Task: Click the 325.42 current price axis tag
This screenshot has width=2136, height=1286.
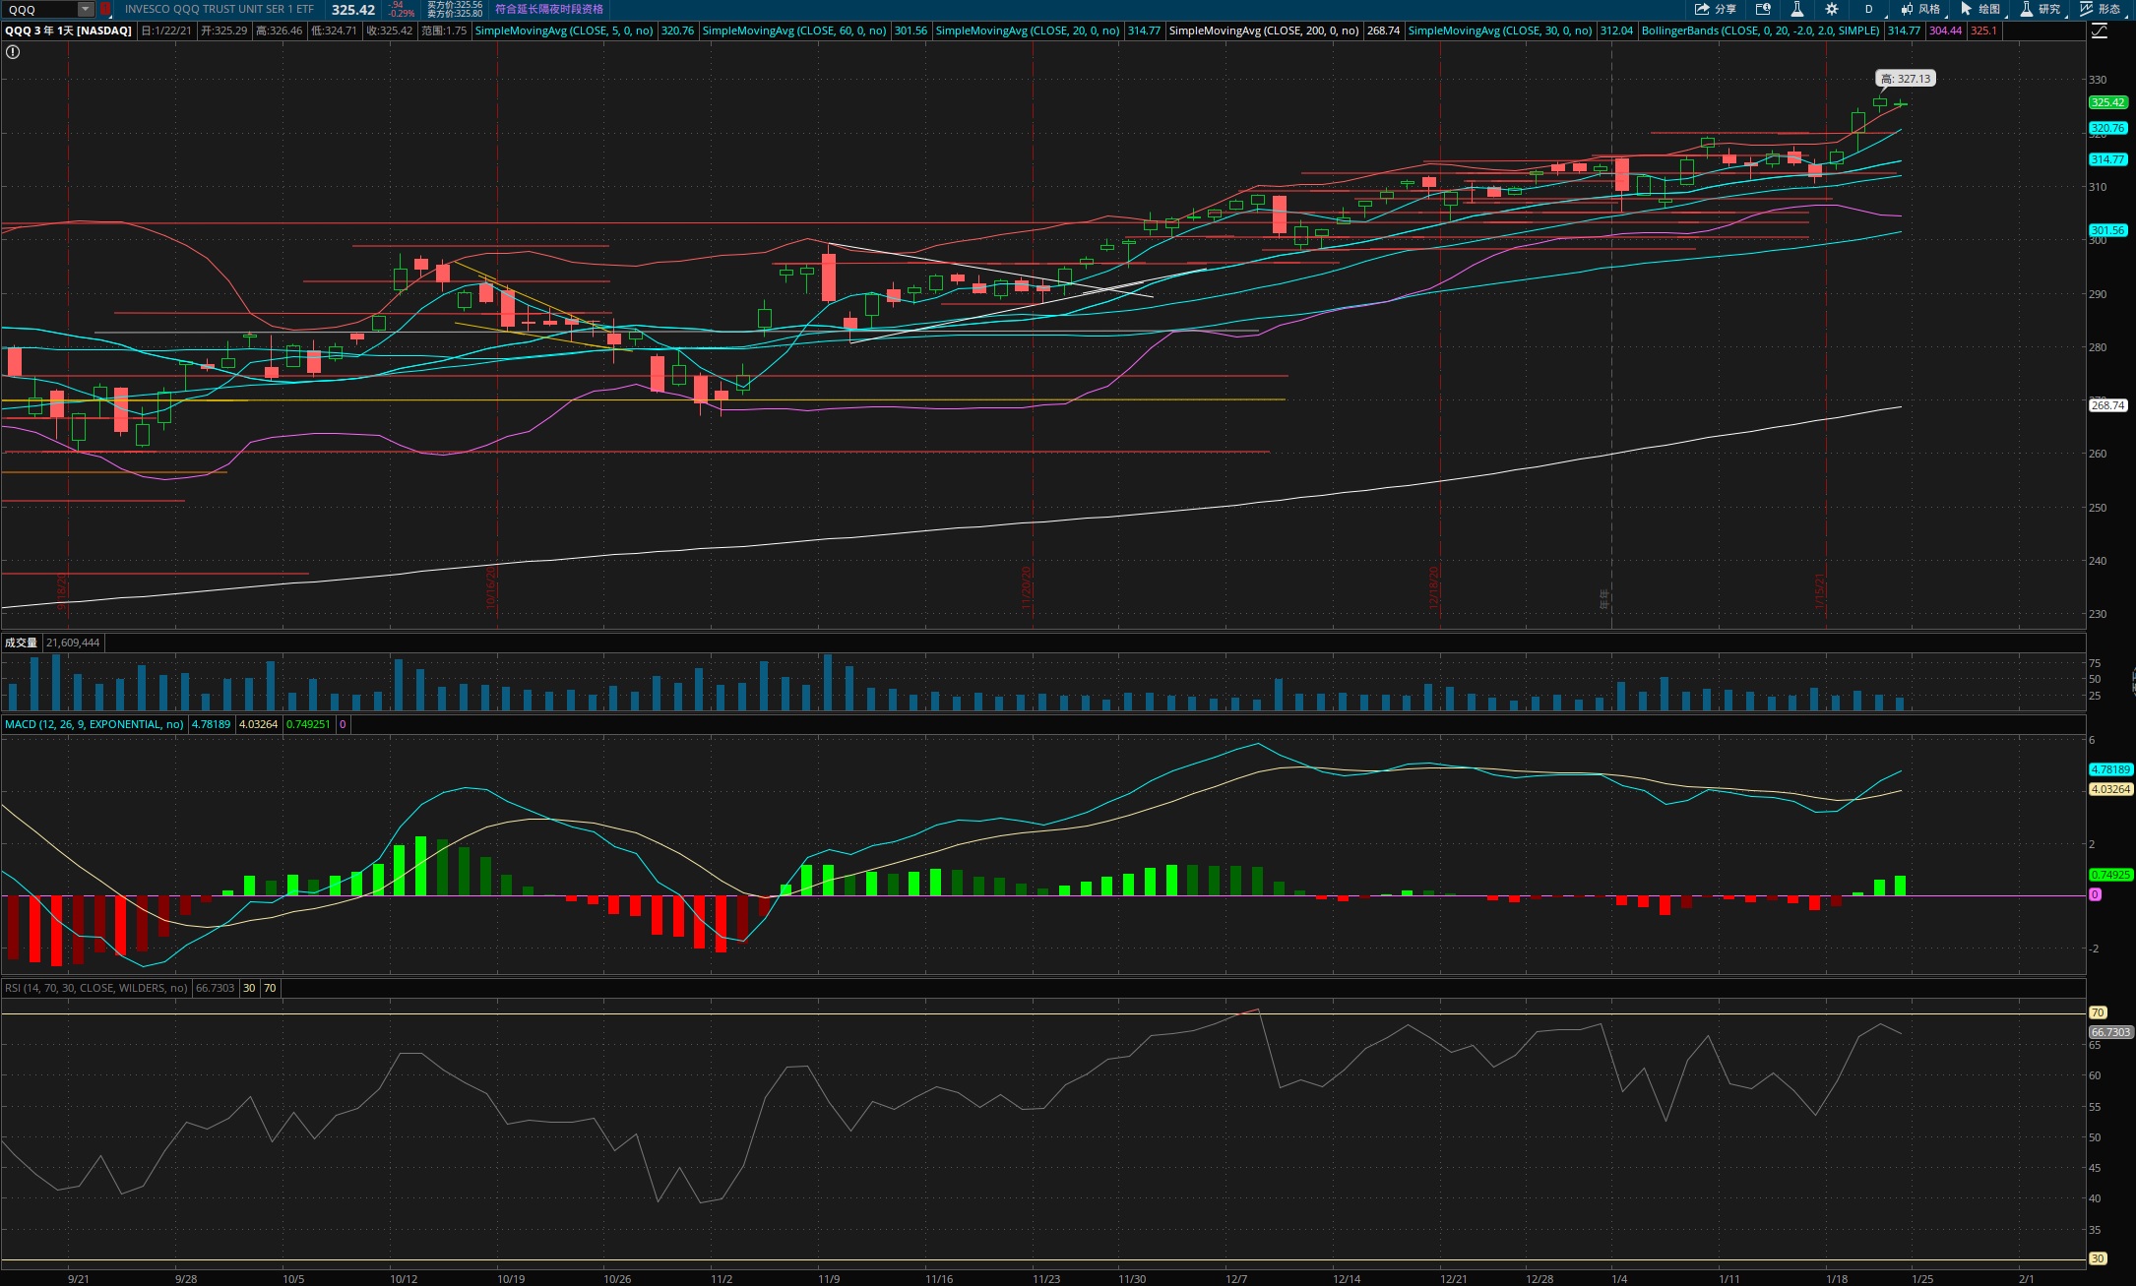Action: click(2107, 102)
